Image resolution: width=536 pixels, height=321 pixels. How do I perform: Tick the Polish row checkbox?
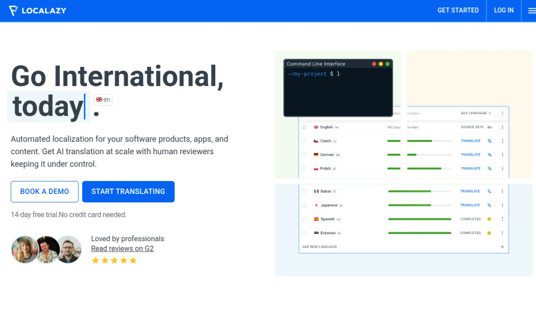(304, 168)
